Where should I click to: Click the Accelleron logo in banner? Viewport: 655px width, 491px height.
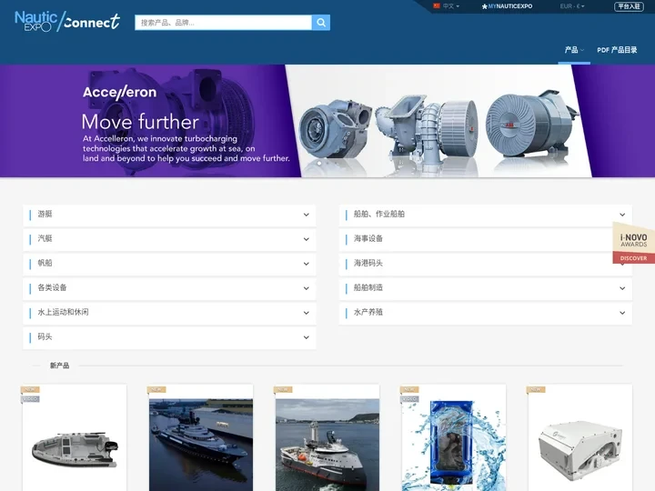point(119,93)
